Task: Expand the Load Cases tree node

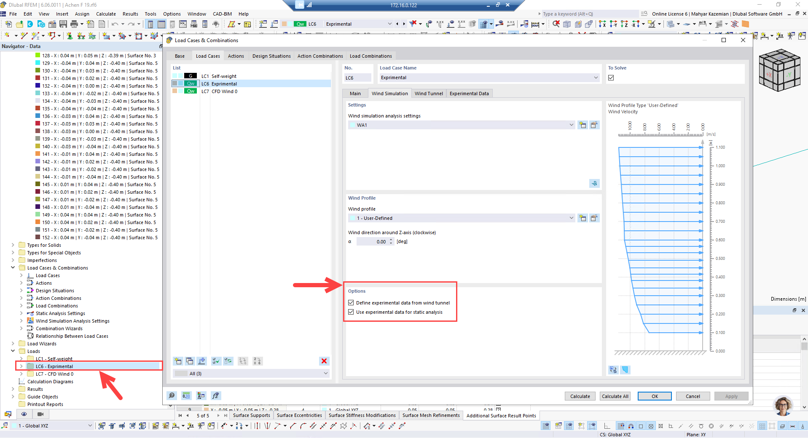Action: 21,275
